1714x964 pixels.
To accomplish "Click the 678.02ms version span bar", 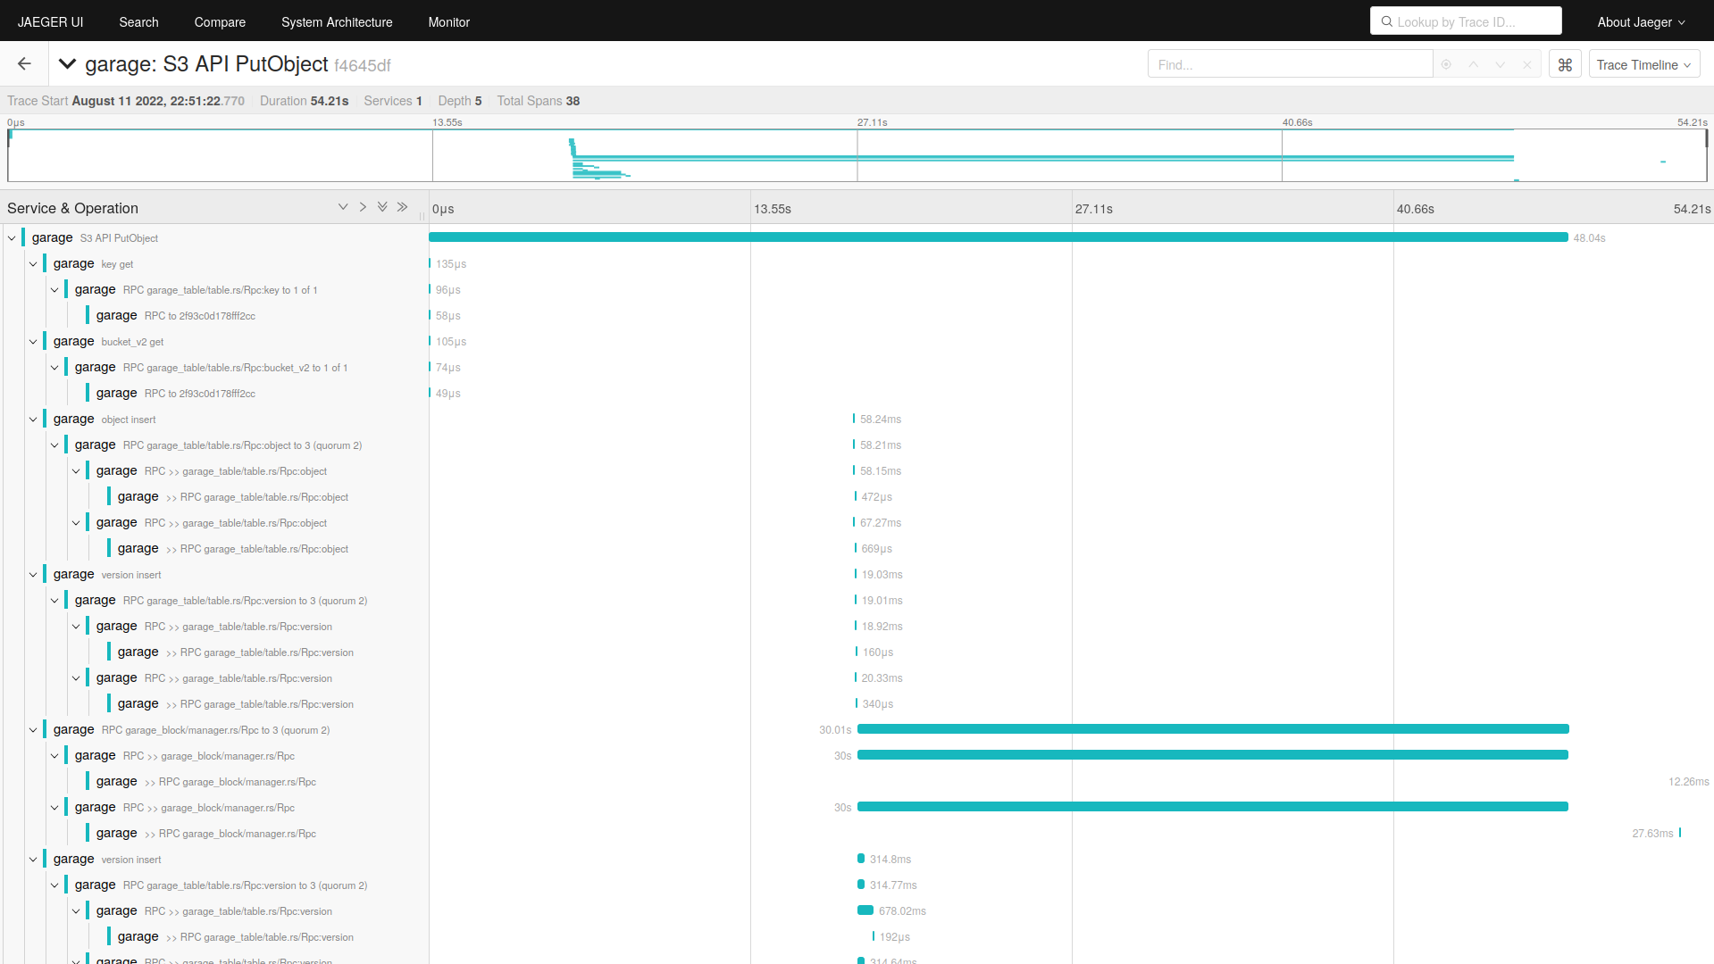I will click(865, 910).
